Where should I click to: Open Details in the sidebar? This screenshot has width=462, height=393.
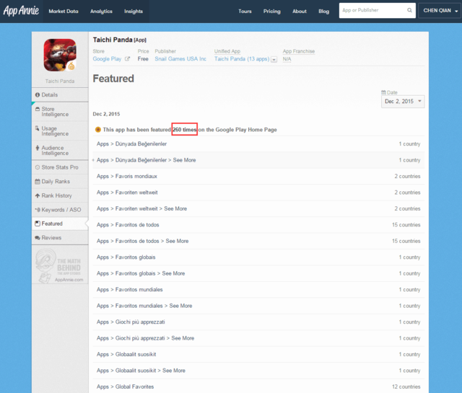pos(60,94)
